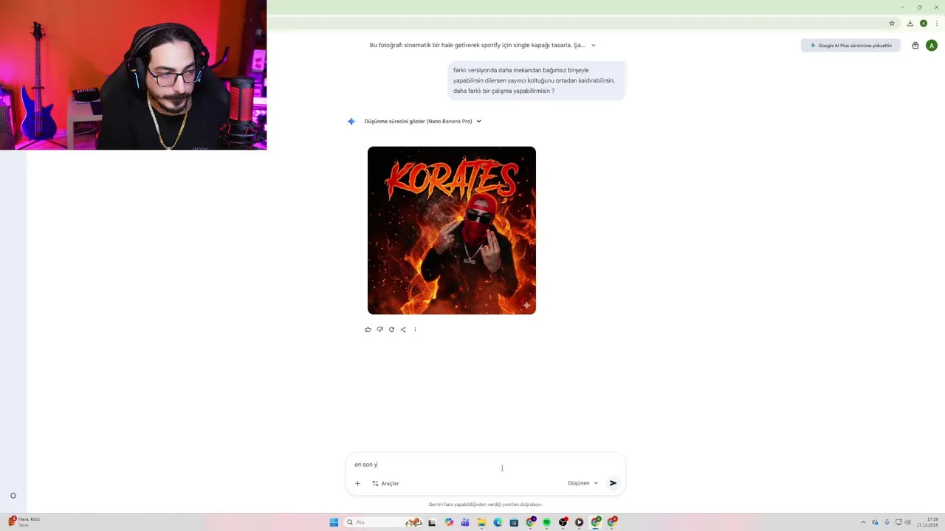
Task: Like the response with thumbs up
Action: 368,330
